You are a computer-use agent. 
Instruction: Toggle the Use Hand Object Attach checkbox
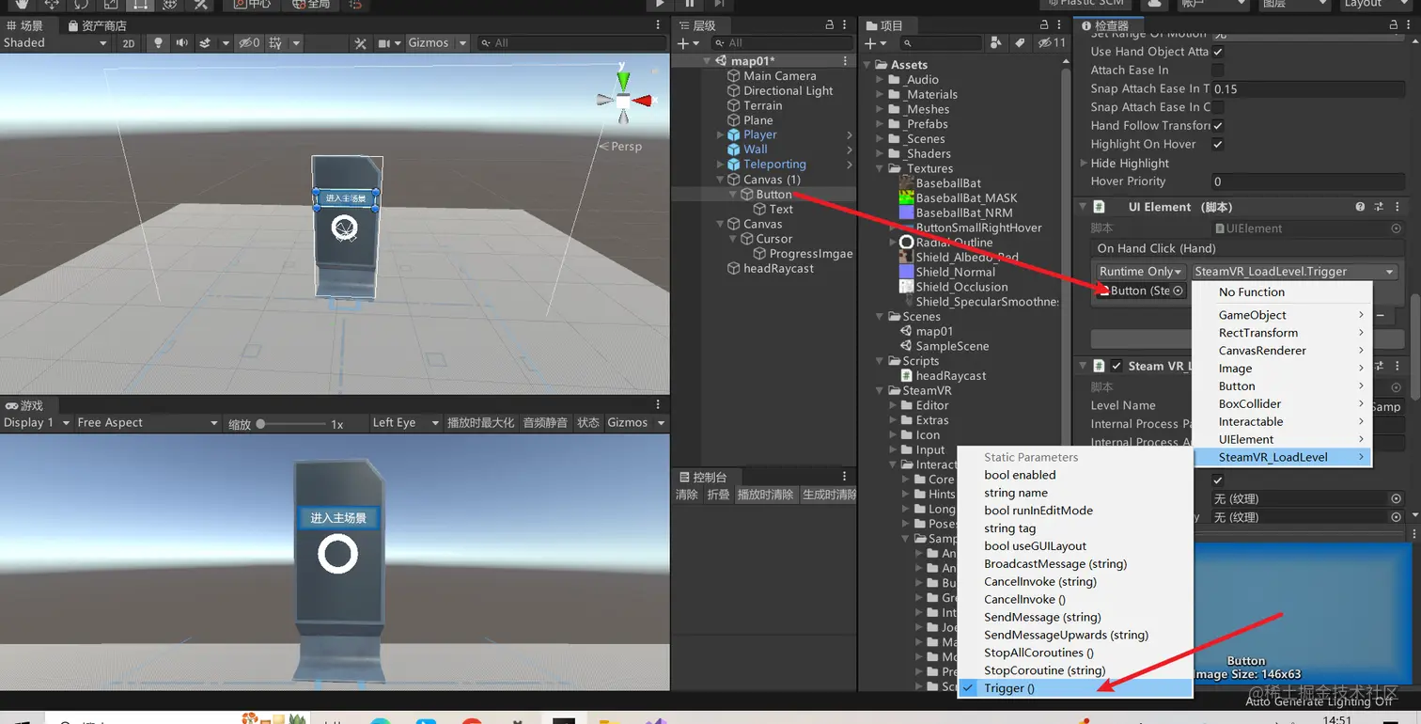tap(1218, 52)
